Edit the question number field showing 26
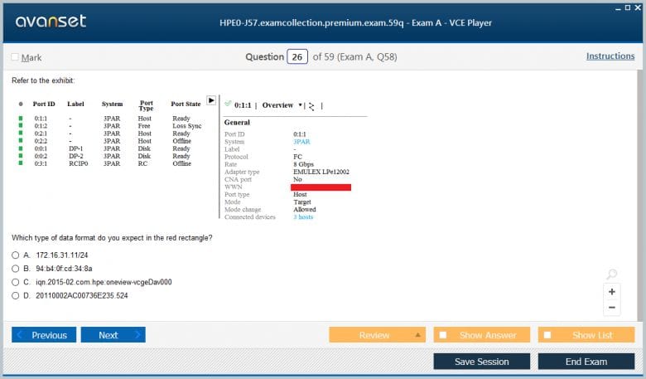This screenshot has width=646, height=379. pos(297,57)
